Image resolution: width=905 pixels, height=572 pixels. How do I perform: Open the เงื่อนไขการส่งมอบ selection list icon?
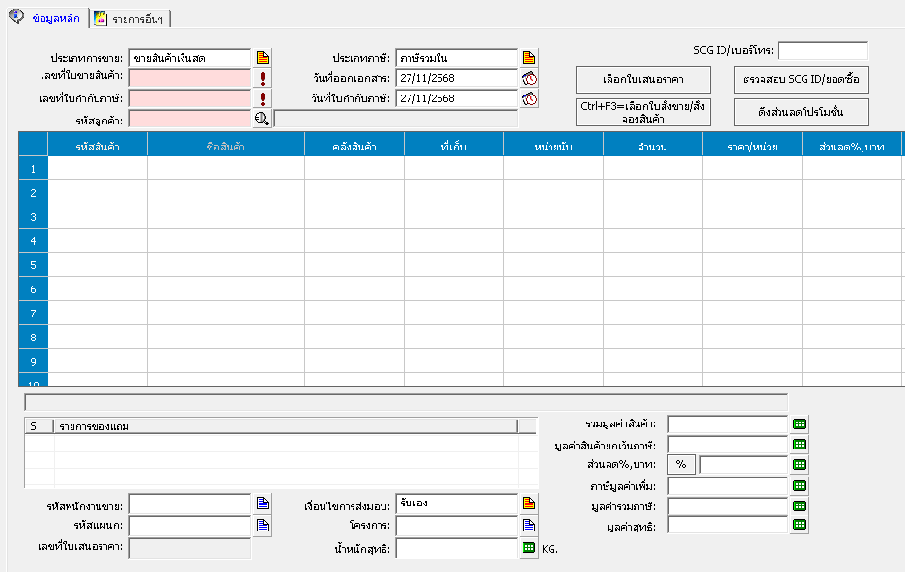pos(528,504)
